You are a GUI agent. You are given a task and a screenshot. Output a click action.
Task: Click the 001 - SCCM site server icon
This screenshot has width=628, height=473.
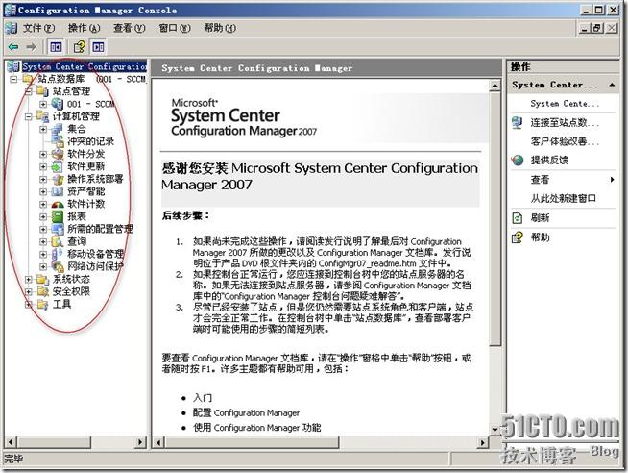pyautogui.click(x=58, y=104)
